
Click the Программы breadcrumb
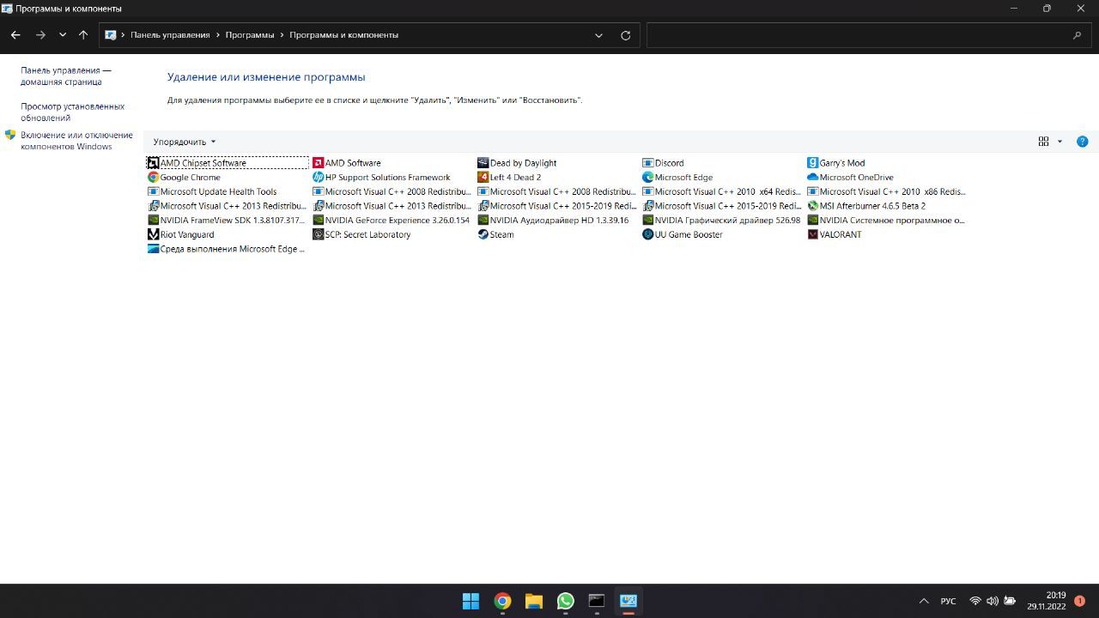pos(250,35)
